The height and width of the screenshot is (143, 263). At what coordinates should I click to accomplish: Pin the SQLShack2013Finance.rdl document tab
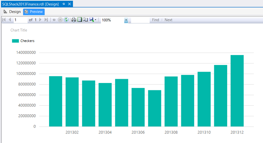click(x=64, y=4)
